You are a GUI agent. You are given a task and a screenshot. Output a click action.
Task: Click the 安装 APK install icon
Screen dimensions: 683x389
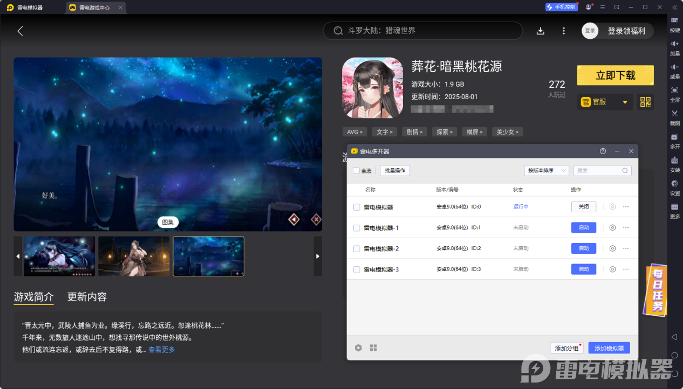[674, 160]
